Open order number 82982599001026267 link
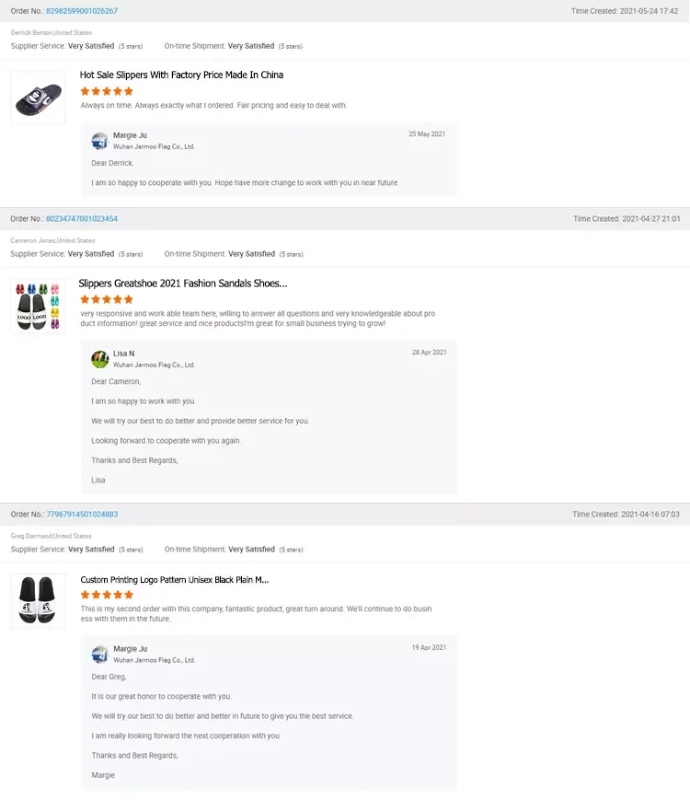The image size is (690, 800). click(x=82, y=11)
